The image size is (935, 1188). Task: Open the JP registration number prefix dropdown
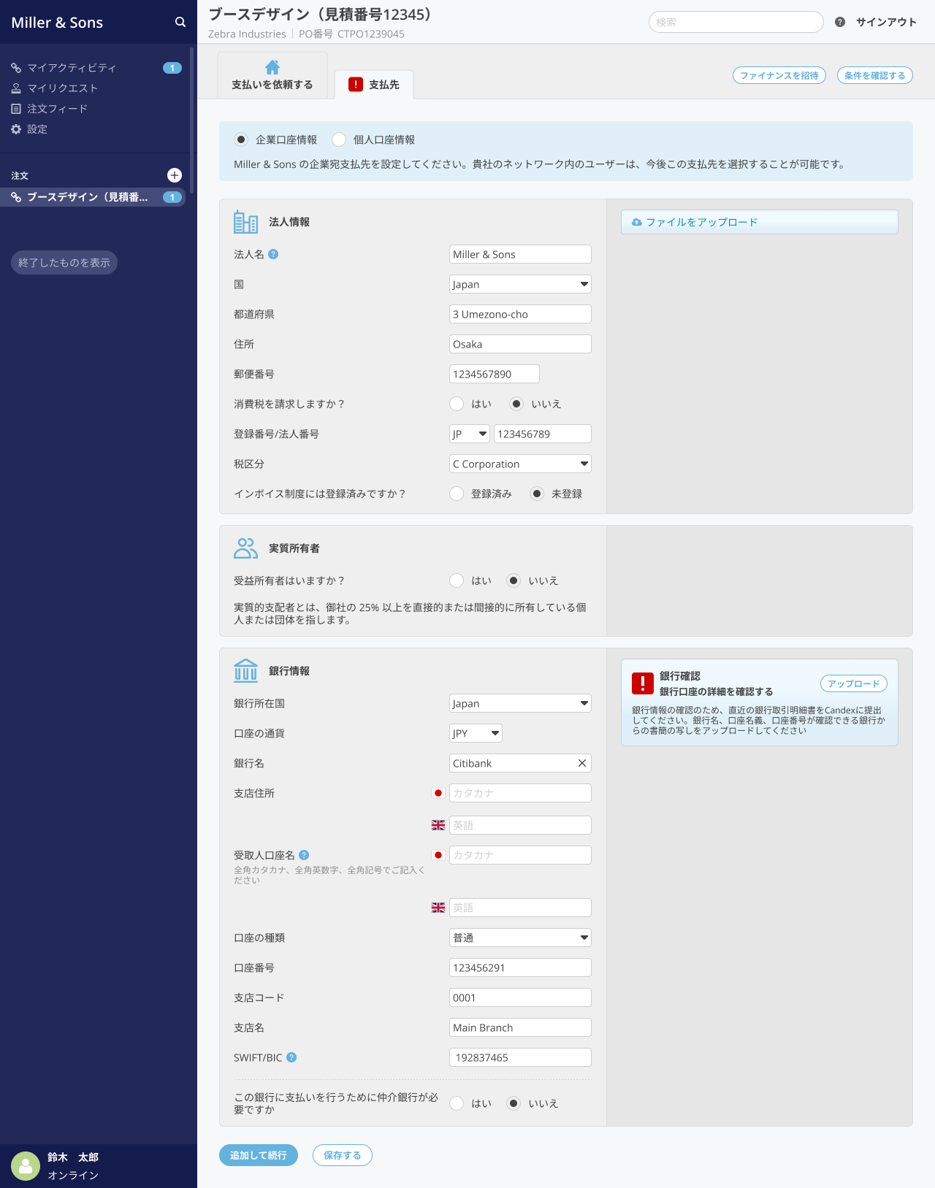click(470, 434)
